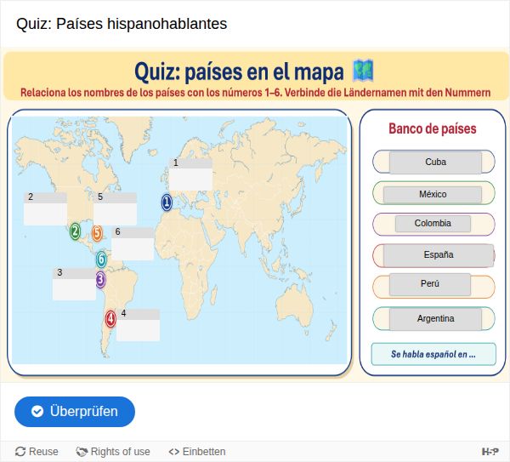Open the Reuse option
This screenshot has width=510, height=462.
tap(37, 452)
